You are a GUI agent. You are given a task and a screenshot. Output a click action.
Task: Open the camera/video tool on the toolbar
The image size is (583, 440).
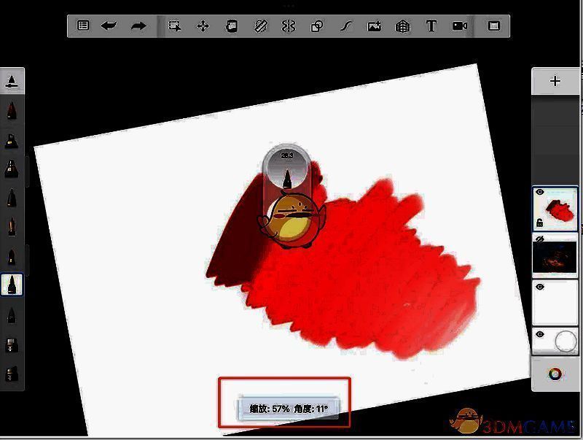point(459,25)
